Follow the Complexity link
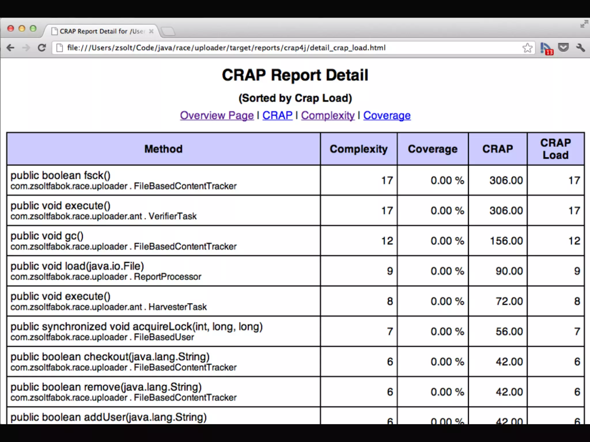This screenshot has height=442, width=590. [x=328, y=115]
